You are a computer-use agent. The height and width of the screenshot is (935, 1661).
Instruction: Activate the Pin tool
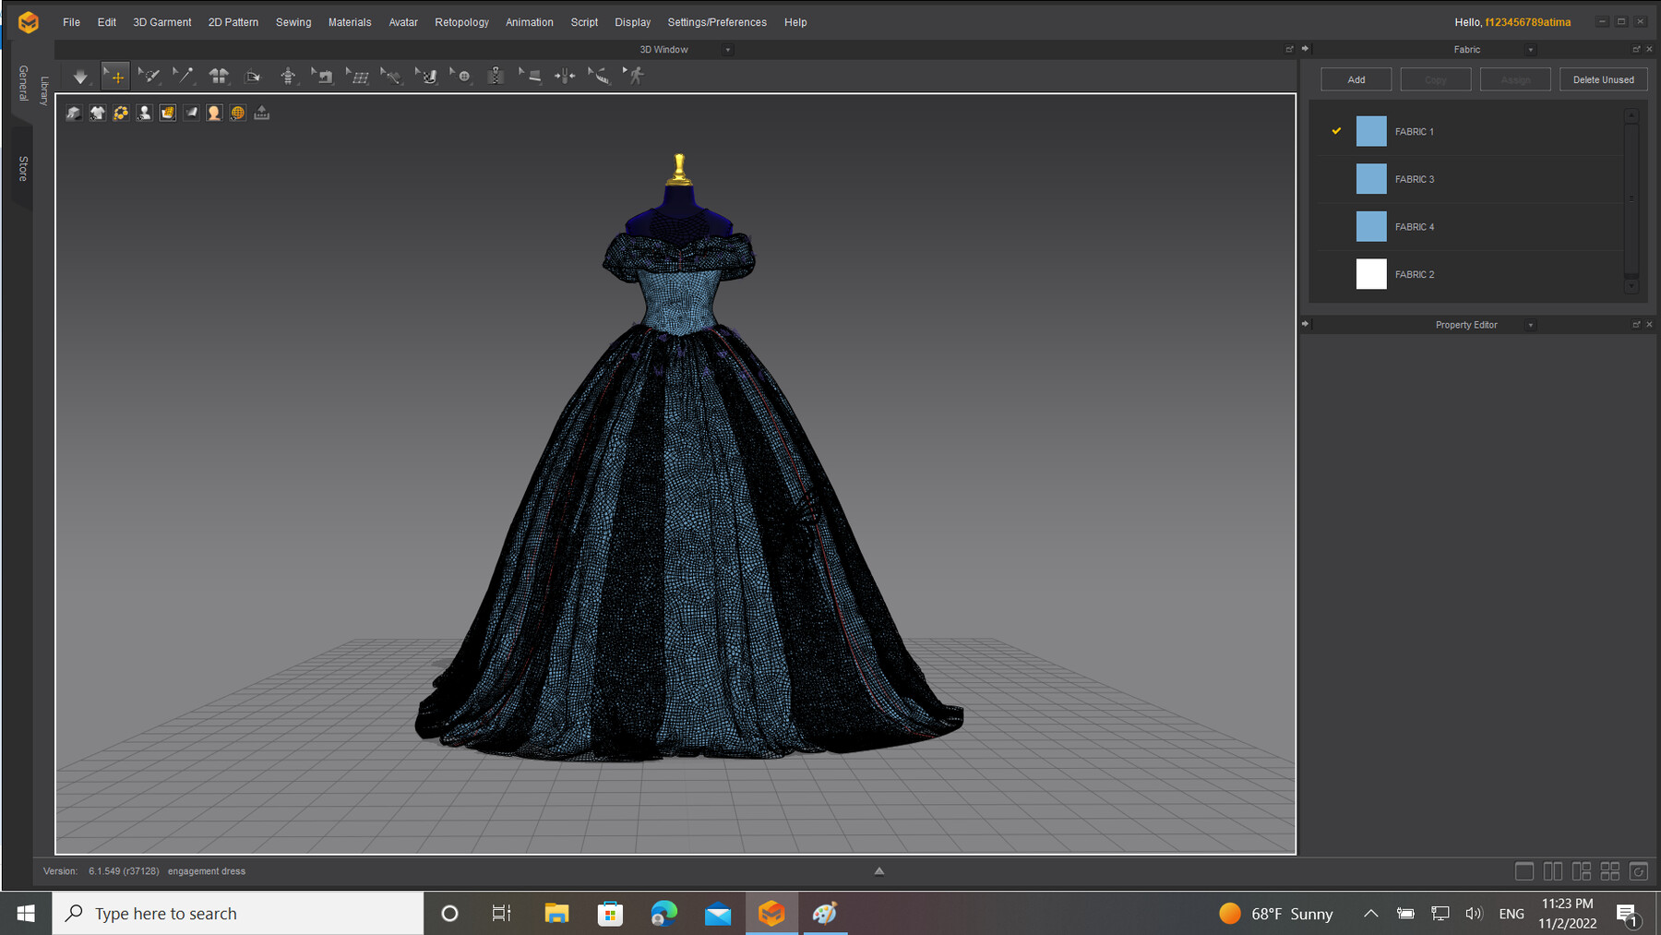184,76
